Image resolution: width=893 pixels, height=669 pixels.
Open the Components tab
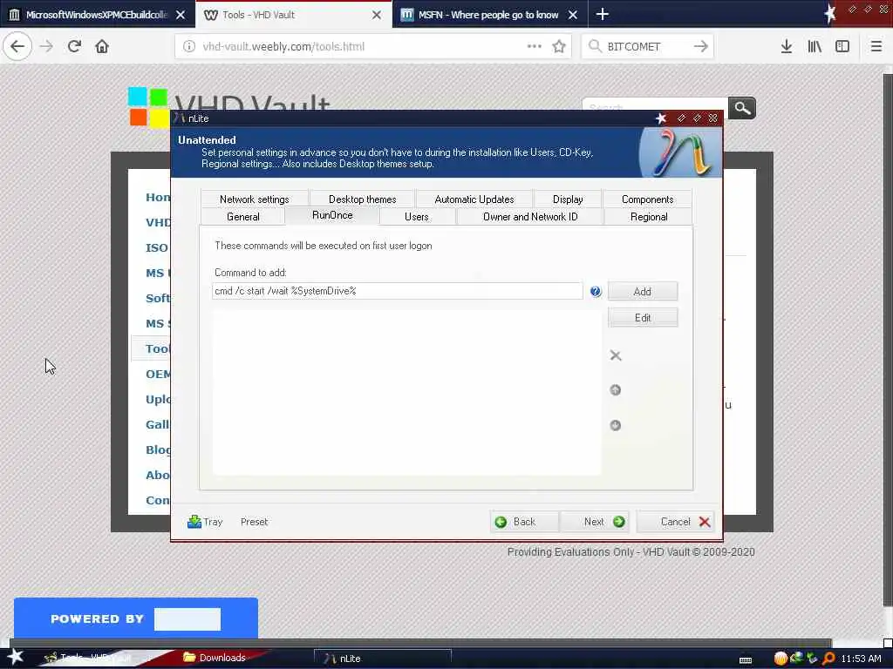coord(648,199)
